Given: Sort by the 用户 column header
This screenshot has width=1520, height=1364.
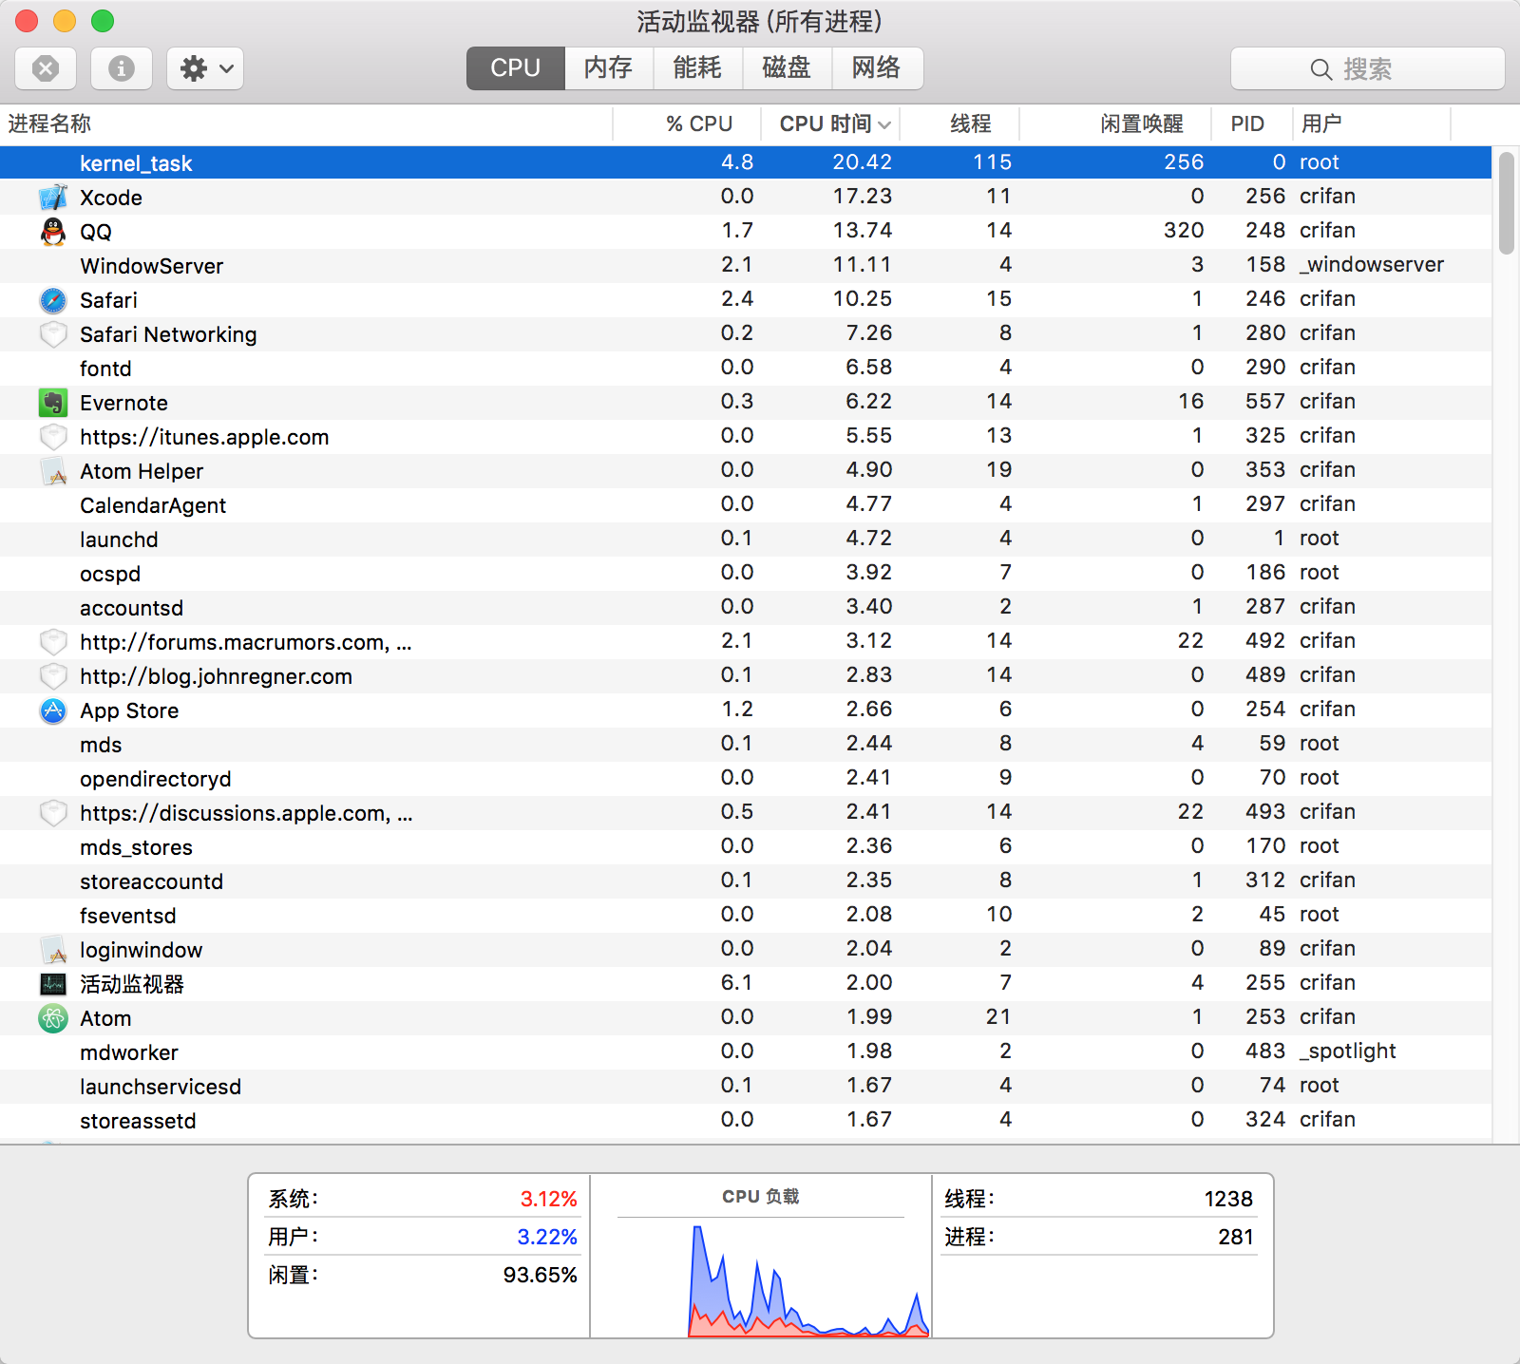Looking at the screenshot, I should click(1372, 124).
